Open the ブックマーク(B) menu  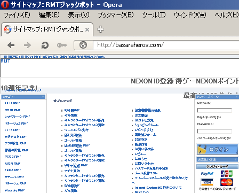(x=116, y=15)
